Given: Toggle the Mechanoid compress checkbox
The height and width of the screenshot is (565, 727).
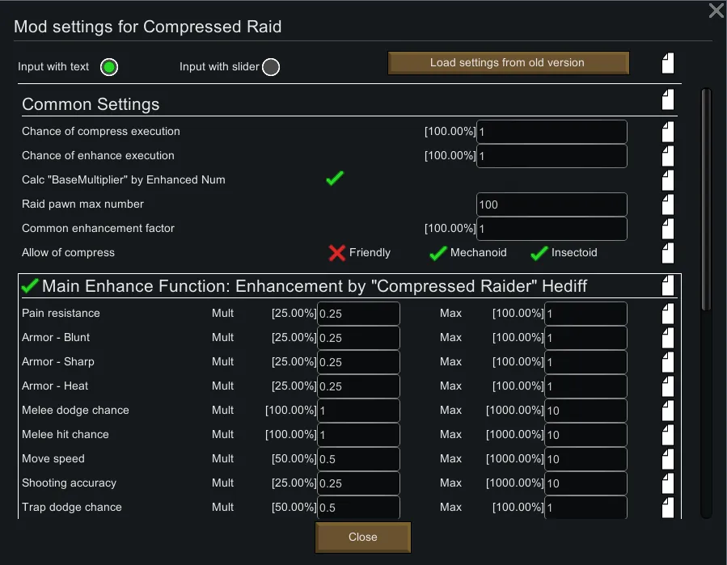Looking at the screenshot, I should pyautogui.click(x=437, y=253).
